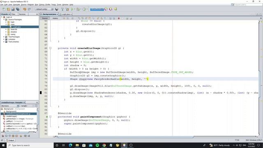The height and width of the screenshot is (148, 263).
Task: Open the default config dropdown
Action: 44,9
